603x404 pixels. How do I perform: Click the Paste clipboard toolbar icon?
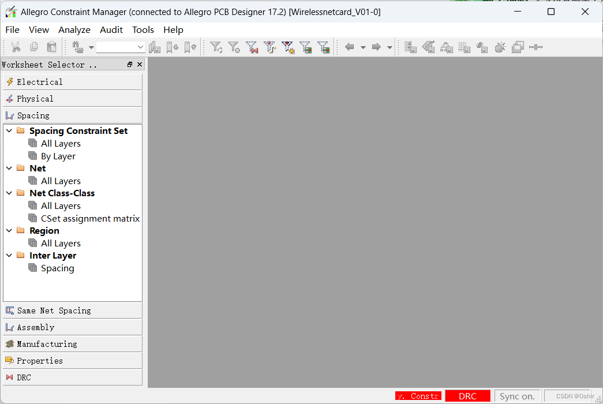point(52,47)
